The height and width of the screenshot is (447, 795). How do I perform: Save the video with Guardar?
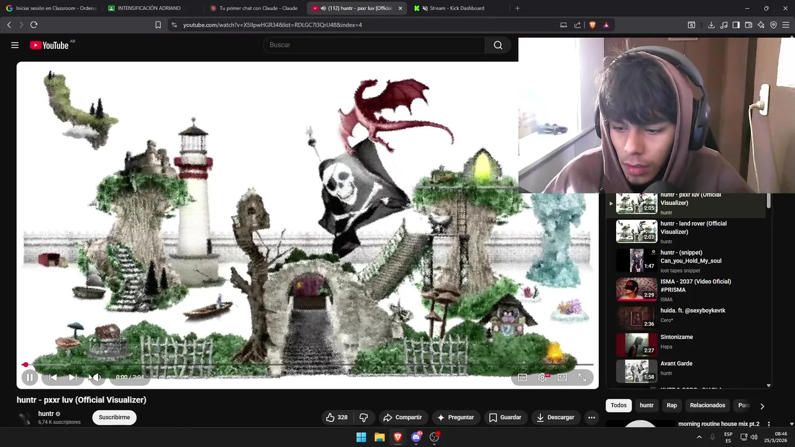(x=505, y=417)
